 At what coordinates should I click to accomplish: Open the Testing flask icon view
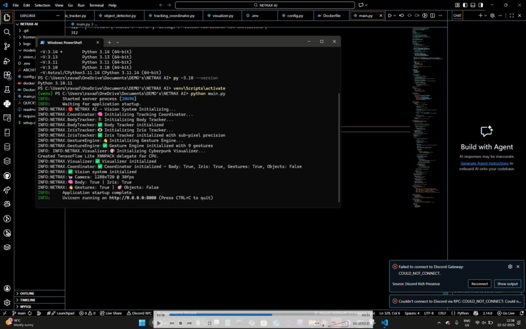[7, 89]
